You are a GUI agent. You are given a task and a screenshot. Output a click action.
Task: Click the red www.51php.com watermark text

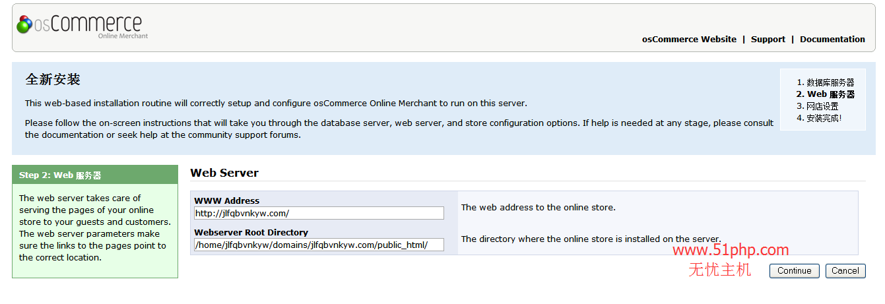pyautogui.click(x=731, y=250)
